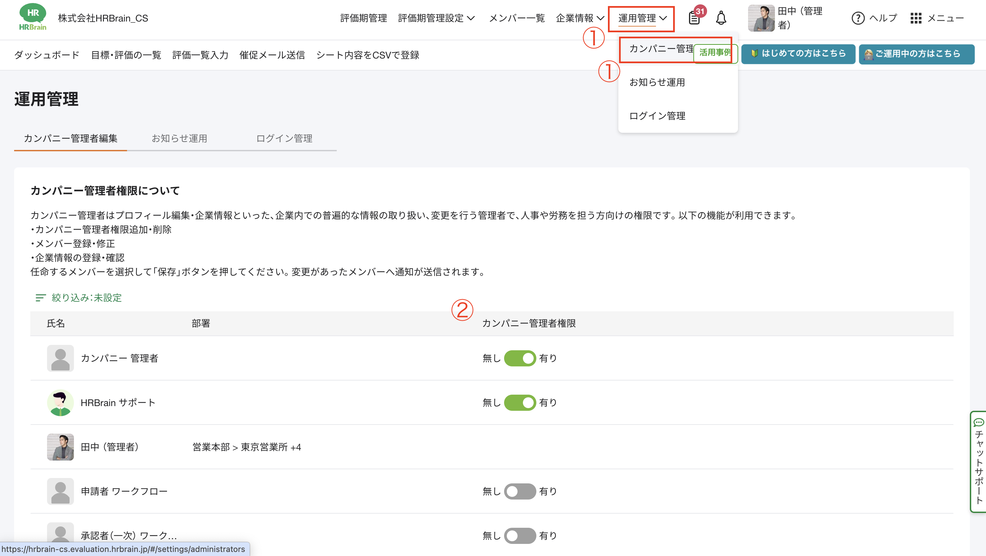986x556 pixels.
Task: Expand the 評価期管理設定 dropdown
Action: click(x=436, y=18)
